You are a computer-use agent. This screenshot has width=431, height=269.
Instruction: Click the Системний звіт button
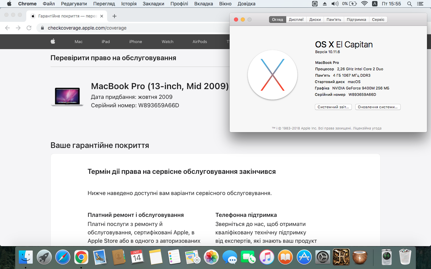point(333,107)
